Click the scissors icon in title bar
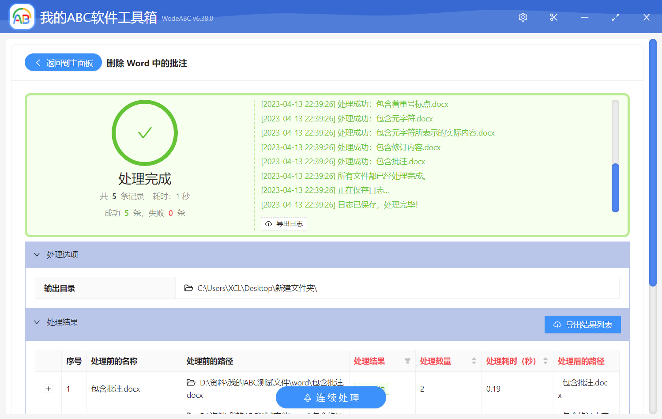 click(x=553, y=18)
